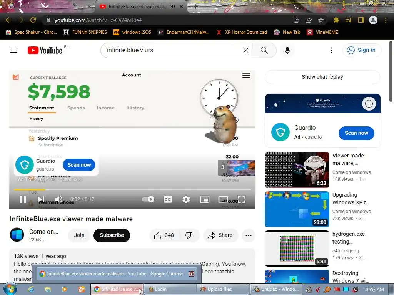Open 'FUNNY SNIPPIES' bookmark

pyautogui.click(x=85, y=32)
